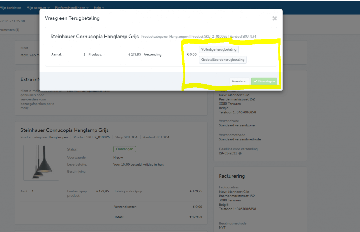Click the Facturering section heading
This screenshot has width=360, height=232.
pyautogui.click(x=232, y=176)
